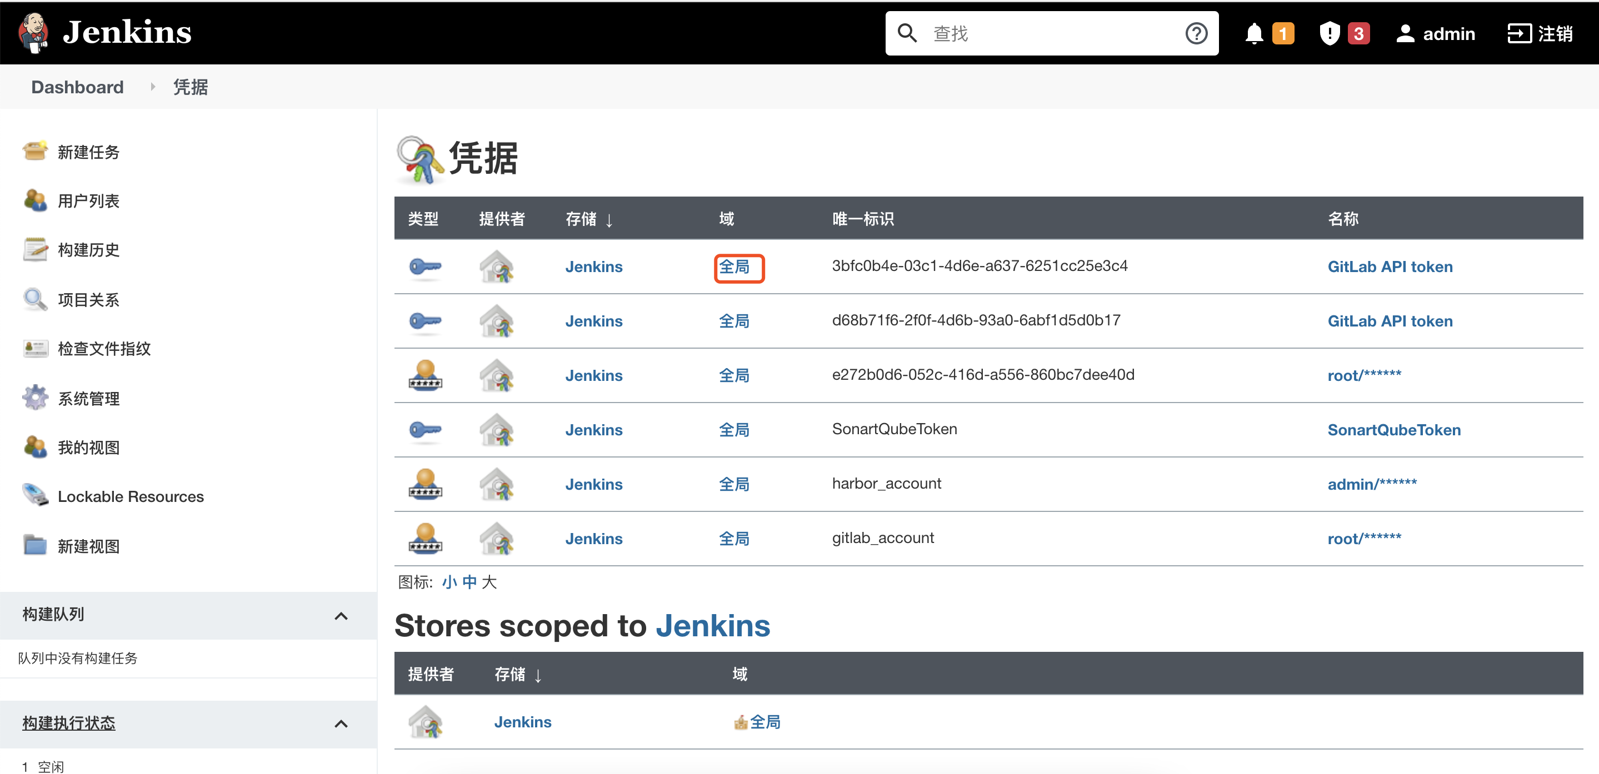Collapse the 构建执行状态 panel
Image resolution: width=1599 pixels, height=774 pixels.
pos(341,723)
